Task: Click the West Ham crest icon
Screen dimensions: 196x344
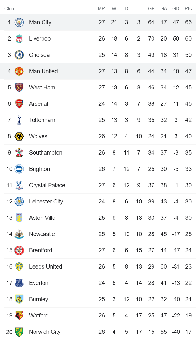Action: pos(19,88)
